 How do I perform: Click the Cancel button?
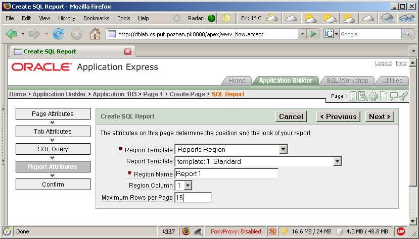click(291, 116)
